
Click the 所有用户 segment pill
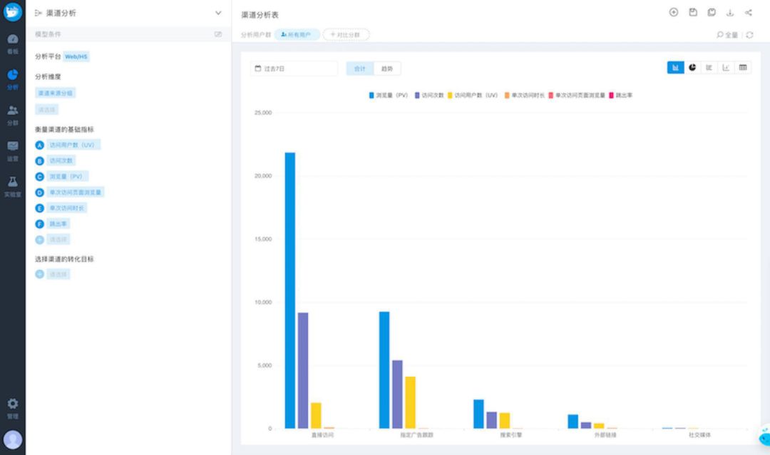[x=297, y=34]
